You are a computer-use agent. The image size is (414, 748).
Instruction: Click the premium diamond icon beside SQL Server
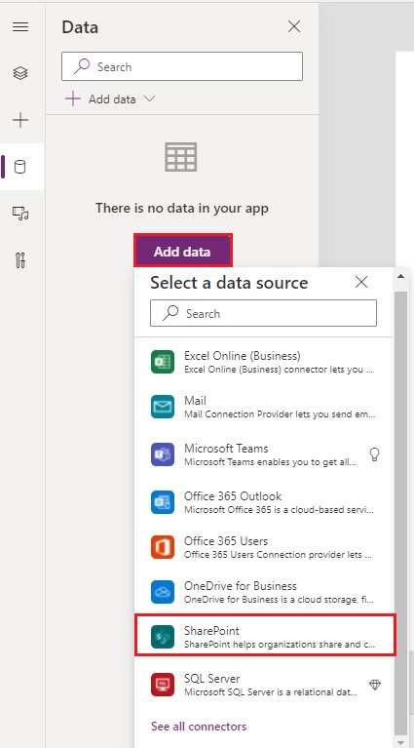point(375,685)
